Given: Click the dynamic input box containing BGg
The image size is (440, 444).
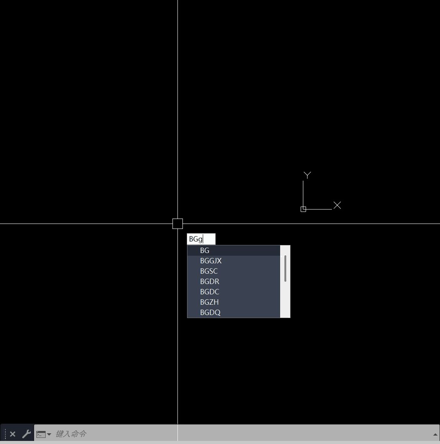Looking at the screenshot, I should pos(201,239).
